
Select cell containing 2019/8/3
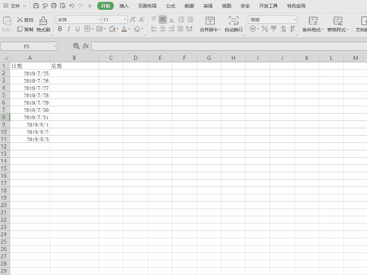(x=30, y=139)
